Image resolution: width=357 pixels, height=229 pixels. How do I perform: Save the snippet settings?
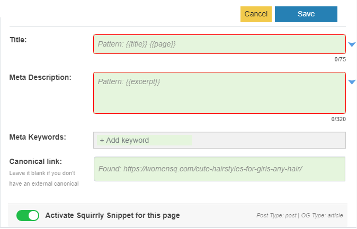click(x=306, y=14)
